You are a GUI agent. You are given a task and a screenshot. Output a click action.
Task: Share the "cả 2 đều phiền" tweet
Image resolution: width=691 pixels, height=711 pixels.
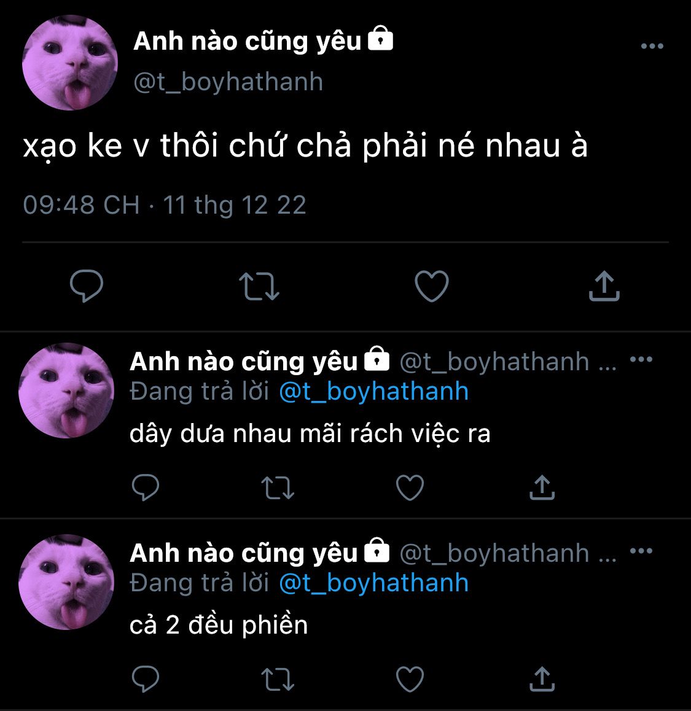pyautogui.click(x=542, y=679)
